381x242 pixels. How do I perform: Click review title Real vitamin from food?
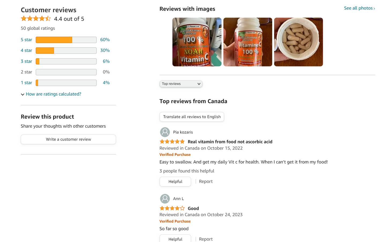pyautogui.click(x=230, y=142)
